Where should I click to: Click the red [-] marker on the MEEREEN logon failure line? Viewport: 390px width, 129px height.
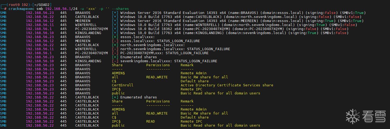pos(115,41)
